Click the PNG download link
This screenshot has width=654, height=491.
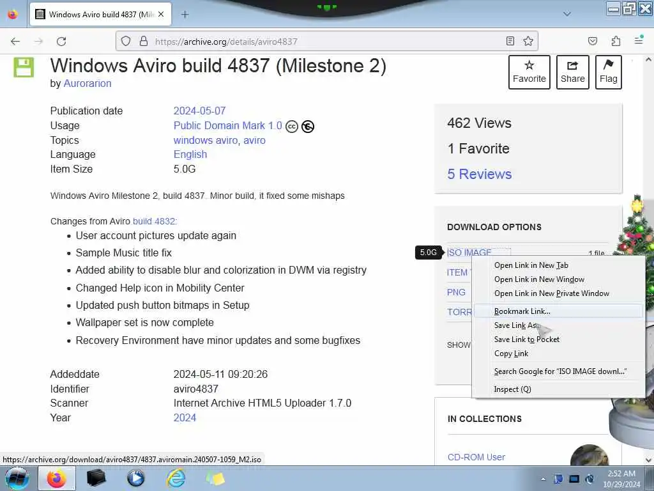pos(456,292)
